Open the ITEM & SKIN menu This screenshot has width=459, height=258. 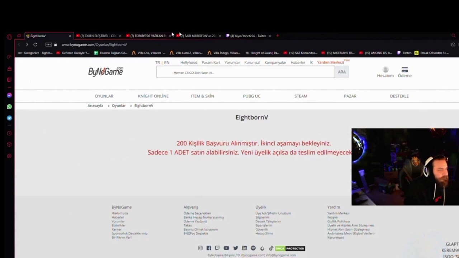pos(202,96)
